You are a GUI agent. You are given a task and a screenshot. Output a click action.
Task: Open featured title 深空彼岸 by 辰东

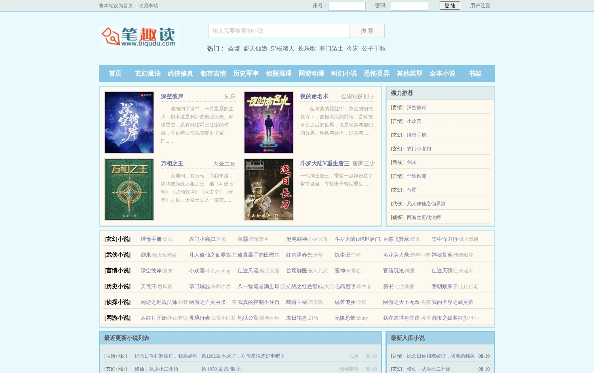(x=172, y=97)
